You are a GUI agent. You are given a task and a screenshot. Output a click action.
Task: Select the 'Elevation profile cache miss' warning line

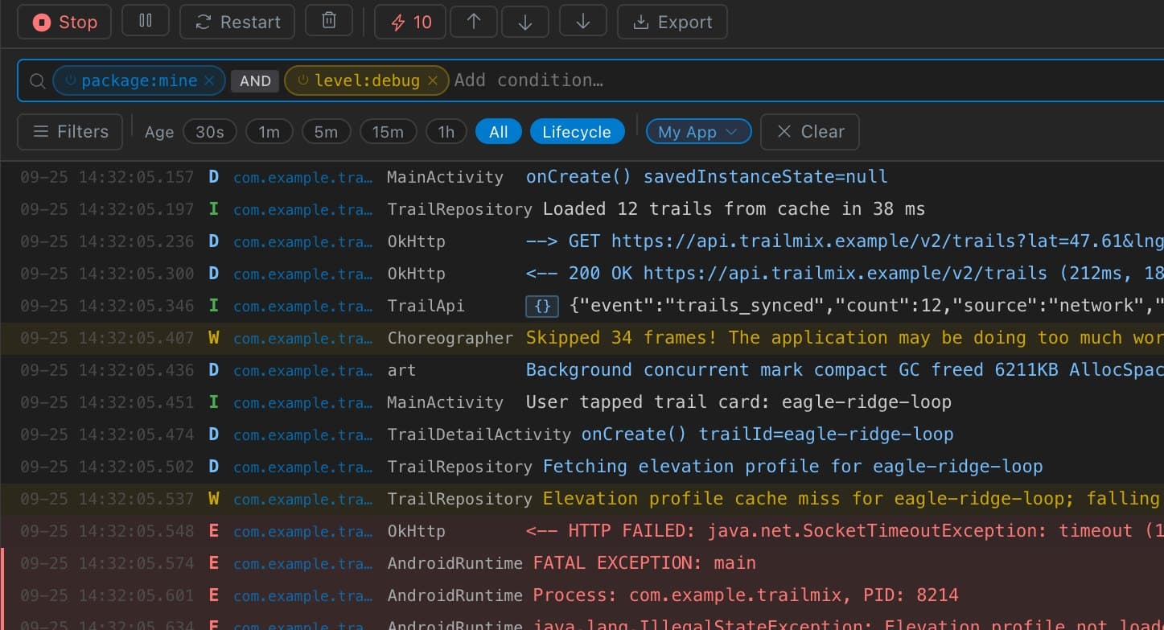tap(582, 499)
